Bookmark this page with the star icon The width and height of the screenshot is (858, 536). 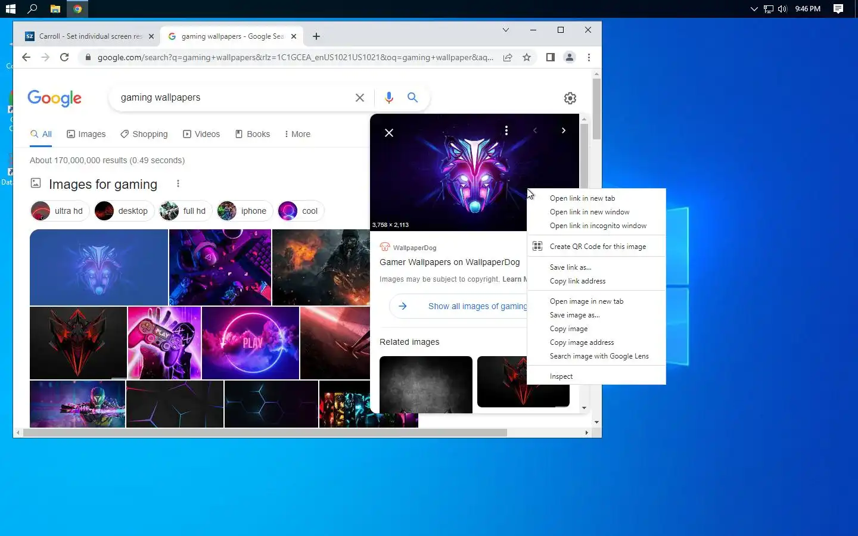[527, 57]
